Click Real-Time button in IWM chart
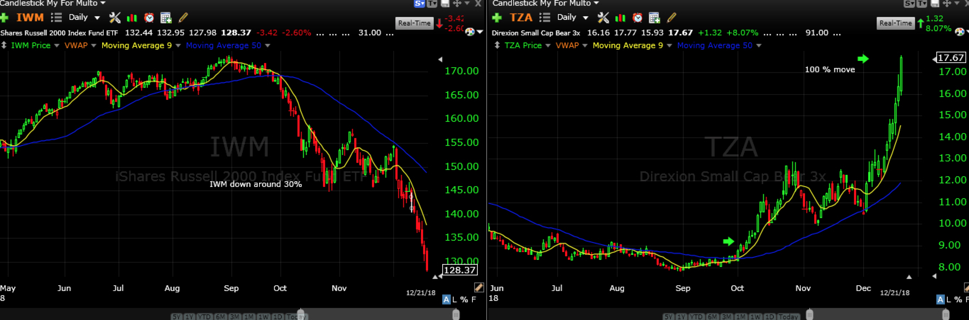Image resolution: width=969 pixels, height=320 pixels. pyautogui.click(x=414, y=23)
